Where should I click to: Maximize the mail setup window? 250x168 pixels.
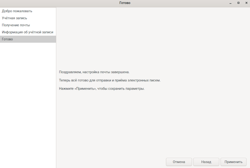(x=238, y=3)
